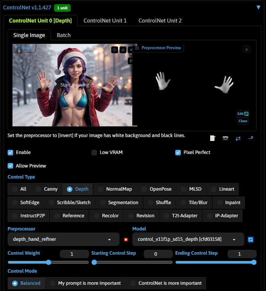Adjust the Control Weight slider
This screenshot has height=291, width=266.
pyautogui.click(x=48, y=262)
